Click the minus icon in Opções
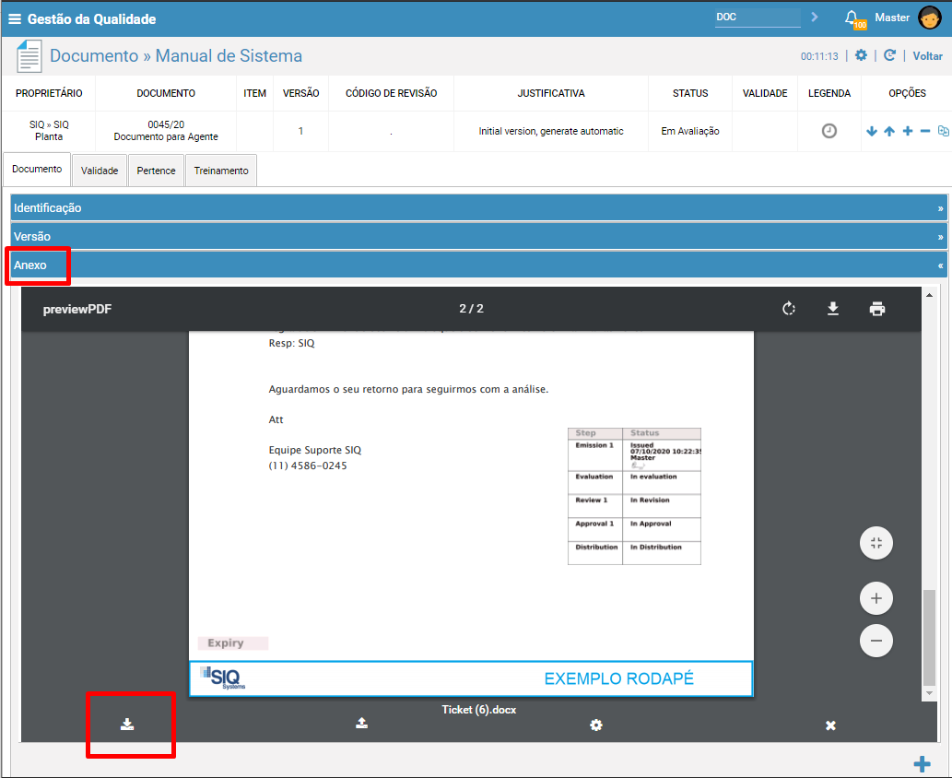 click(925, 131)
